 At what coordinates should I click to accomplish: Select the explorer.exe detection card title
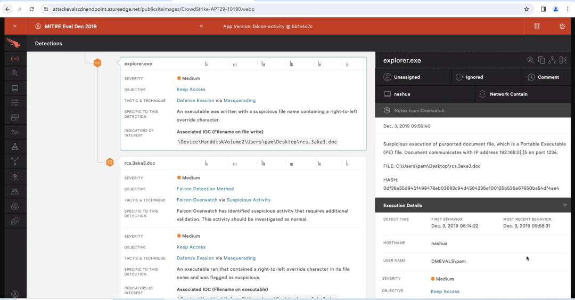[x=138, y=63]
